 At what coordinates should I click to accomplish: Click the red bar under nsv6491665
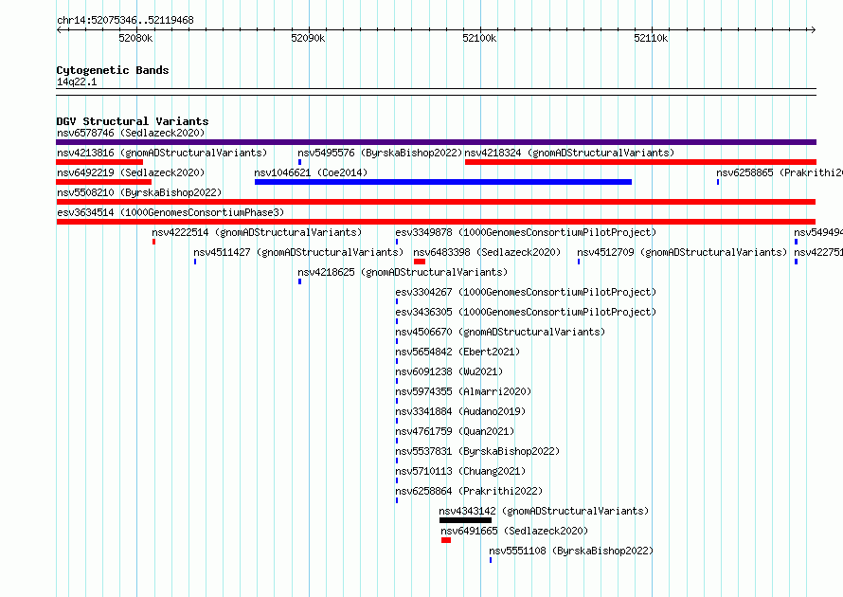(x=446, y=540)
